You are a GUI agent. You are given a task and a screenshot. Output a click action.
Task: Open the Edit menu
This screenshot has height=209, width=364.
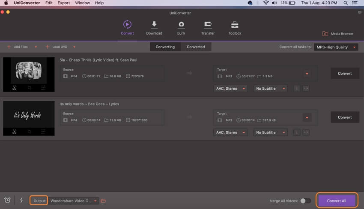tap(49, 3)
